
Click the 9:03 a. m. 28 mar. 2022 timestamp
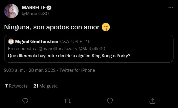click(x=30, y=70)
